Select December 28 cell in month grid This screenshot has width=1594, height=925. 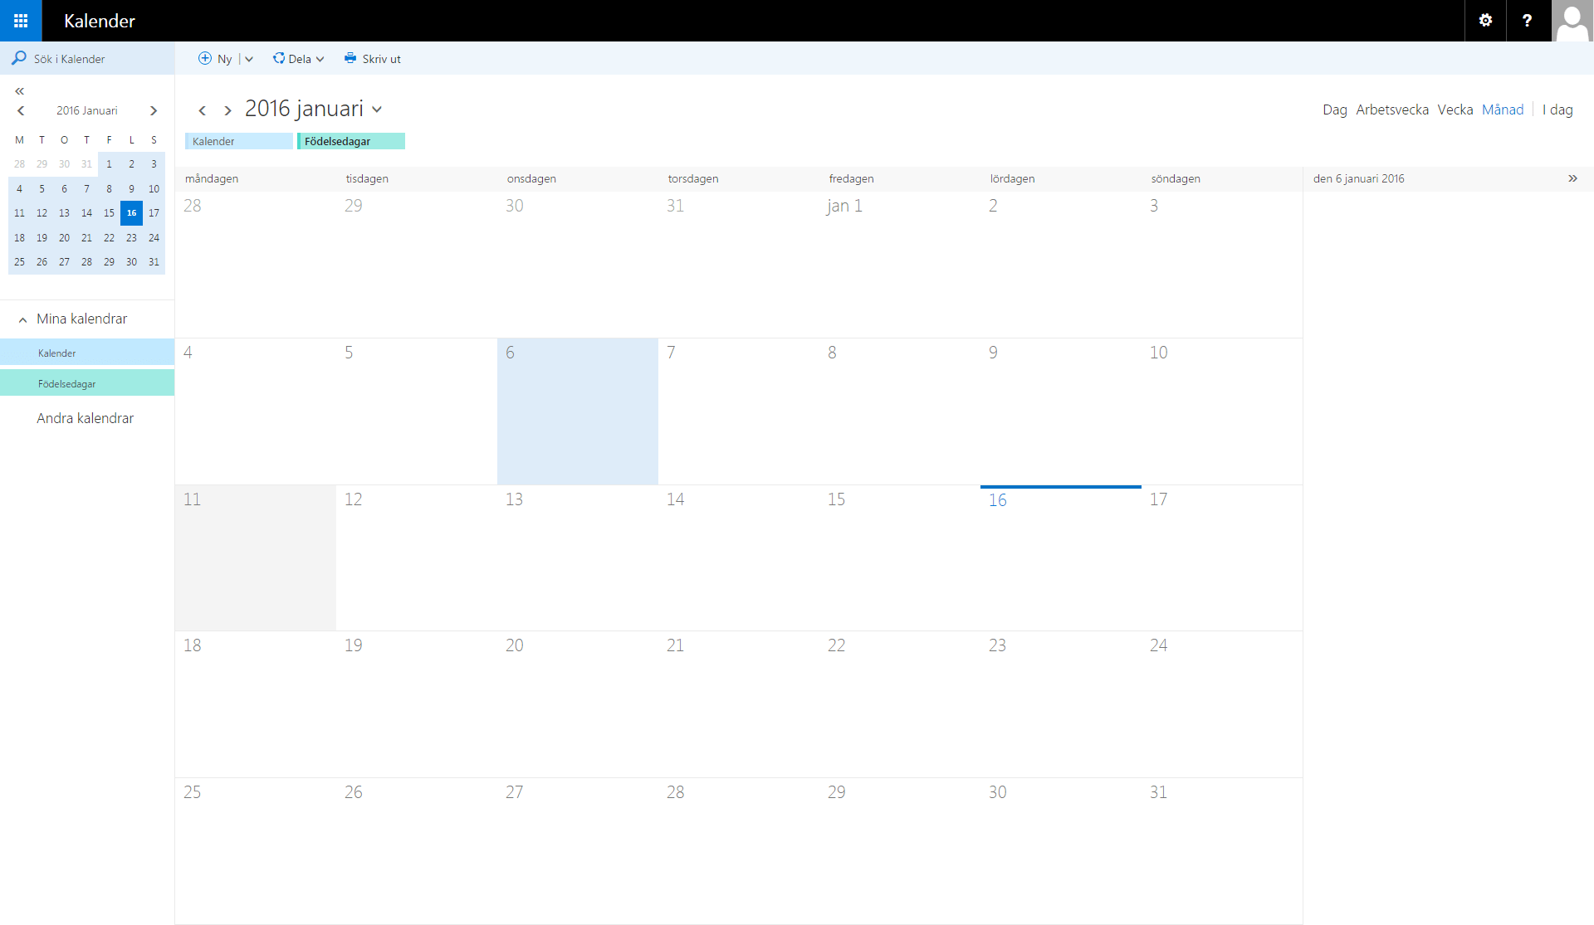[x=256, y=264]
